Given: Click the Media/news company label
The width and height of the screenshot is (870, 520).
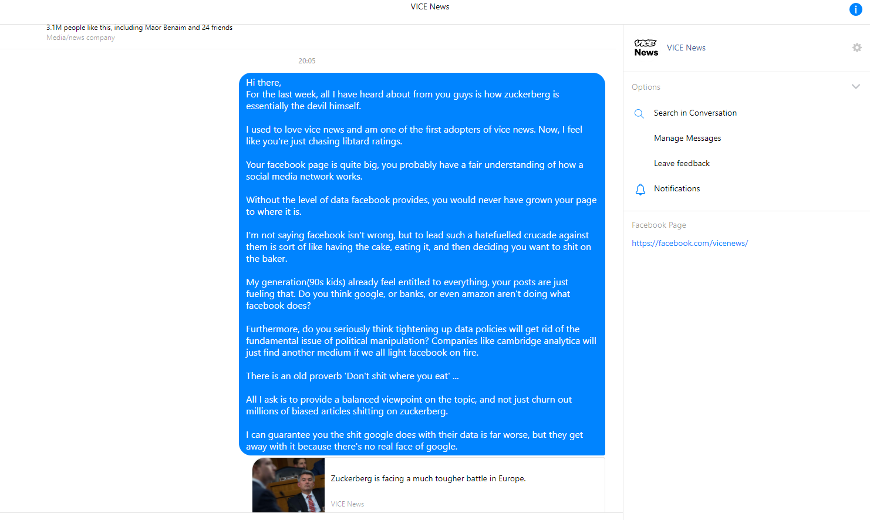Looking at the screenshot, I should pyautogui.click(x=80, y=38).
